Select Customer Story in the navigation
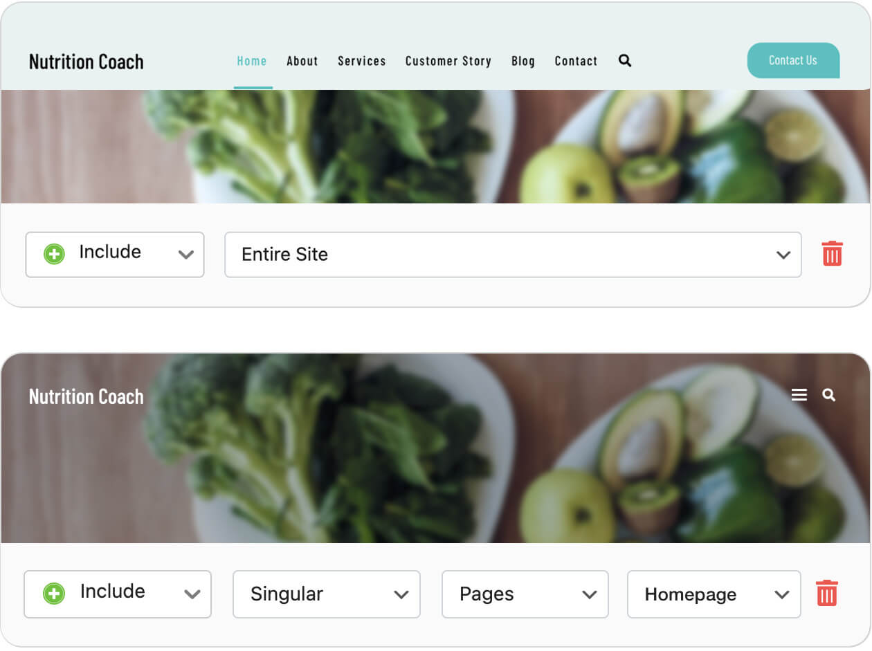 pyautogui.click(x=448, y=61)
